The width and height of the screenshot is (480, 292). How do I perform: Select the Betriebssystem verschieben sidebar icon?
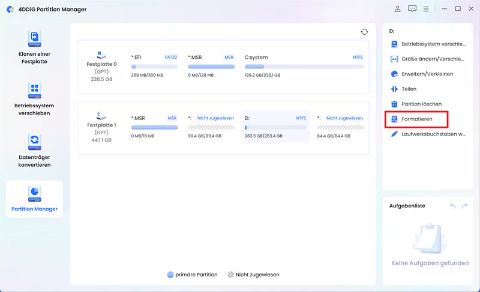(x=35, y=90)
